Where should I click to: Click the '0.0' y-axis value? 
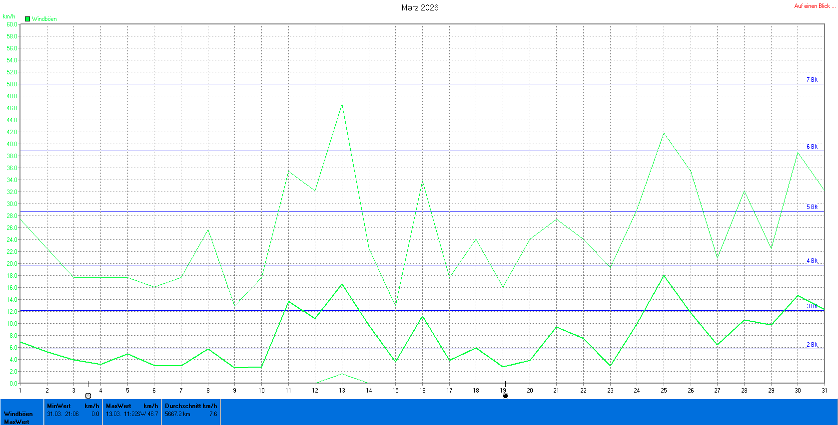(13, 384)
